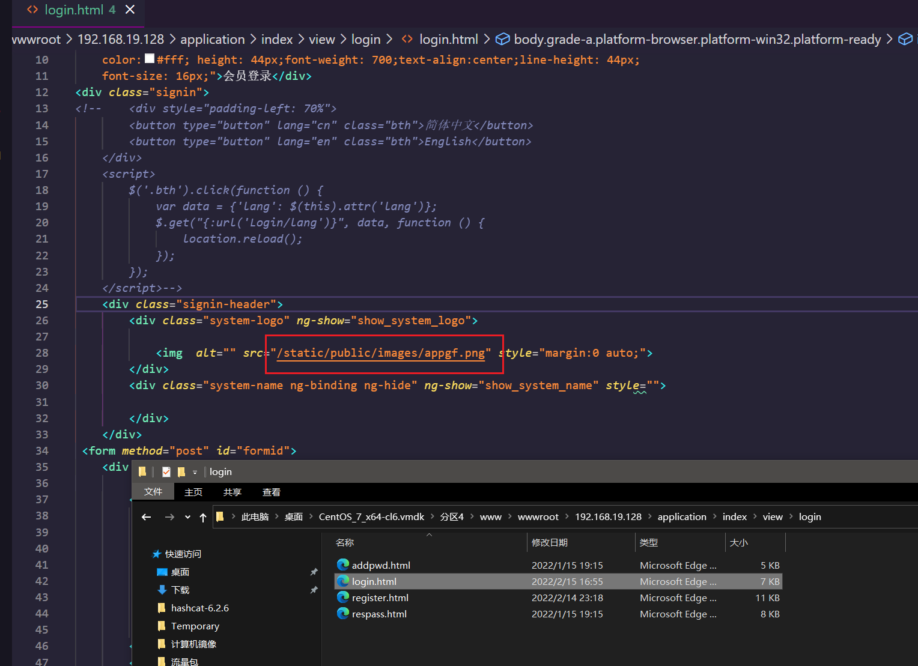
Task: Expand the chevron after view in address bar
Action: click(x=791, y=516)
